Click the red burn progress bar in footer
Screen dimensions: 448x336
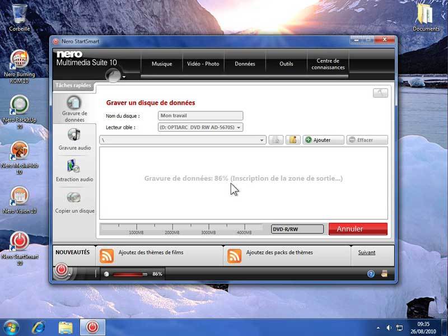click(x=130, y=274)
